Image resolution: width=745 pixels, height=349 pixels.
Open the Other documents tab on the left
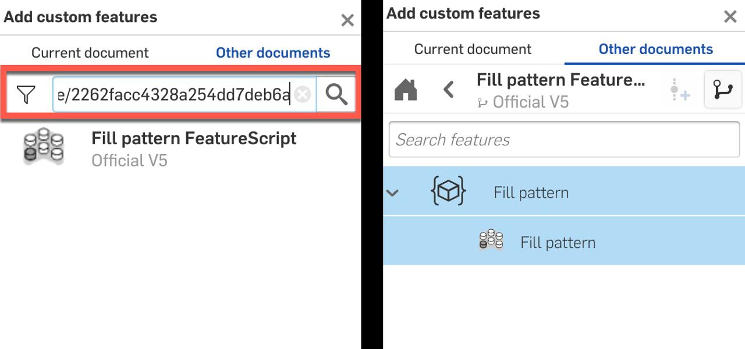(x=272, y=52)
